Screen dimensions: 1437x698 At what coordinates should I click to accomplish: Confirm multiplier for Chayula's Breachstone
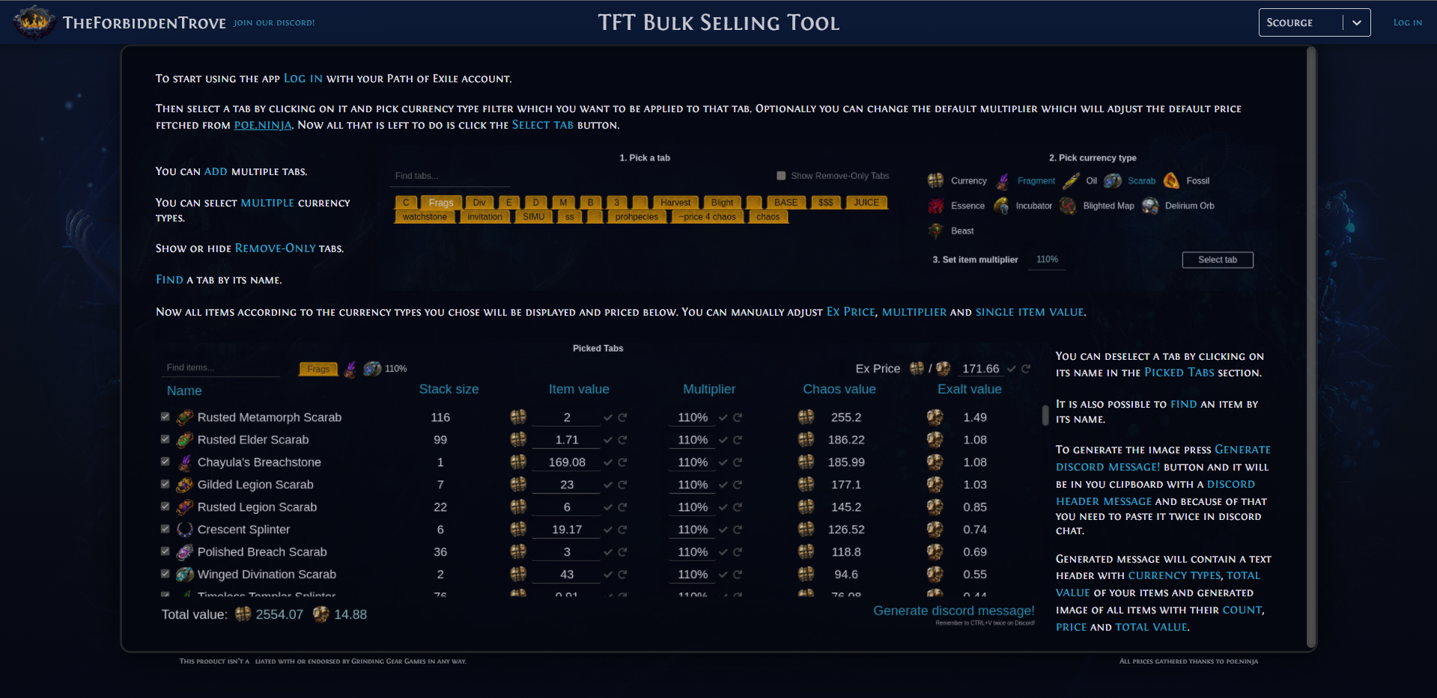[723, 462]
